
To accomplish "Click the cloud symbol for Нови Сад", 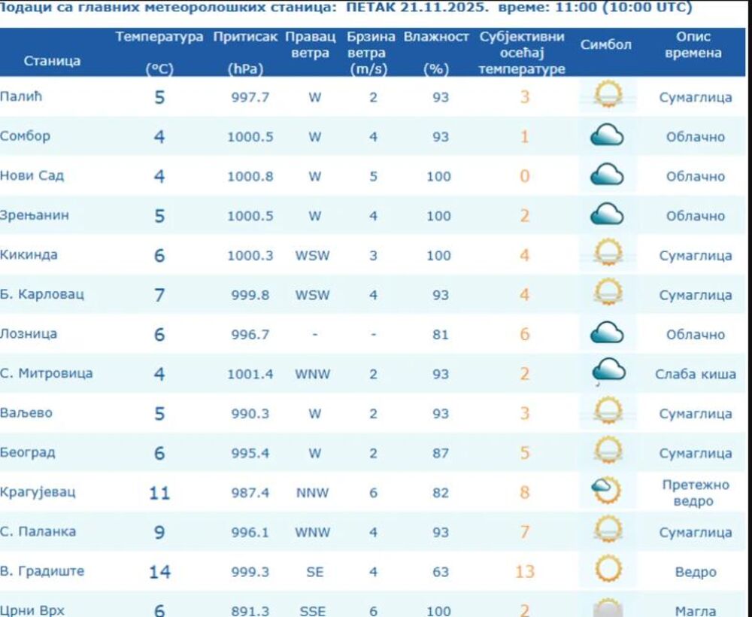I will (x=608, y=176).
